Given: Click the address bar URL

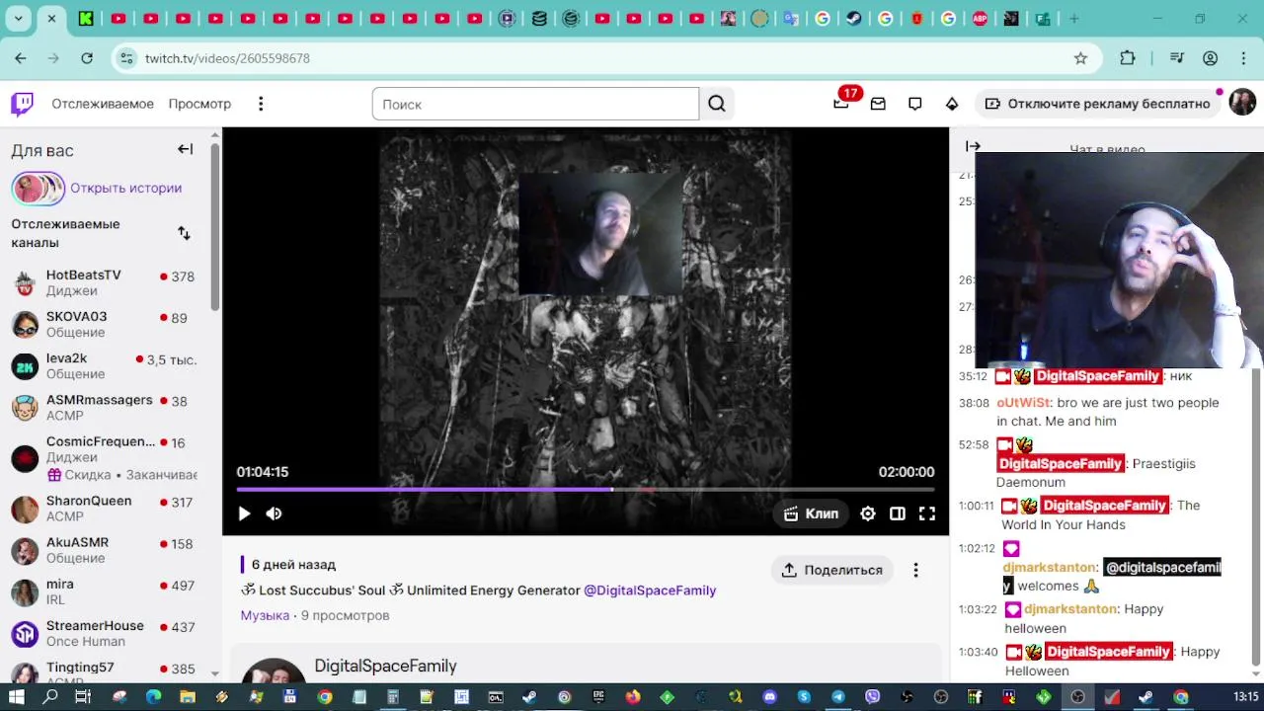Looking at the screenshot, I should 227,58.
